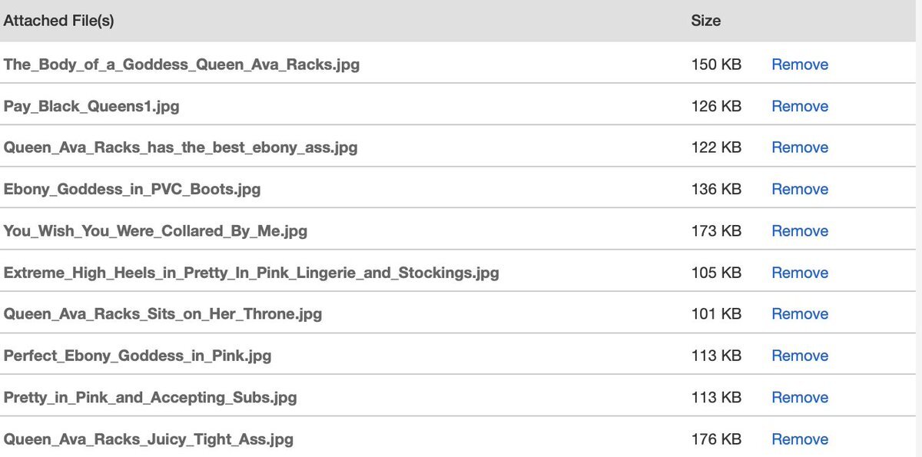
Task: Remove Pretty_in_Pink_and_Accepting_Subs.jpg attachment
Action: [799, 397]
